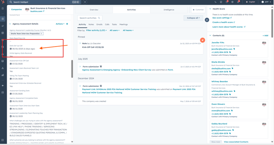The height and width of the screenshot is (145, 274).
Task: Open the All teams filter dropdown
Action: [128, 30]
